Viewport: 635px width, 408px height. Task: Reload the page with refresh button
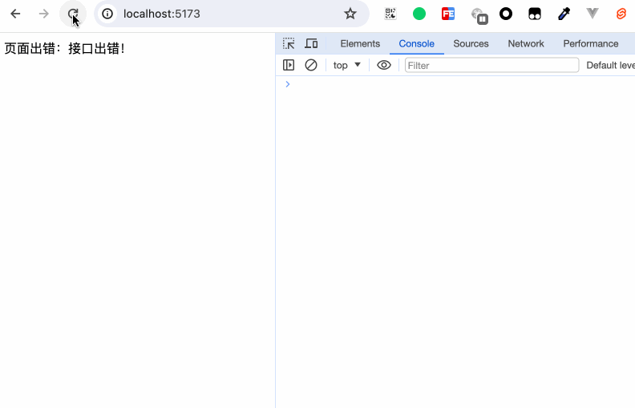click(x=73, y=14)
